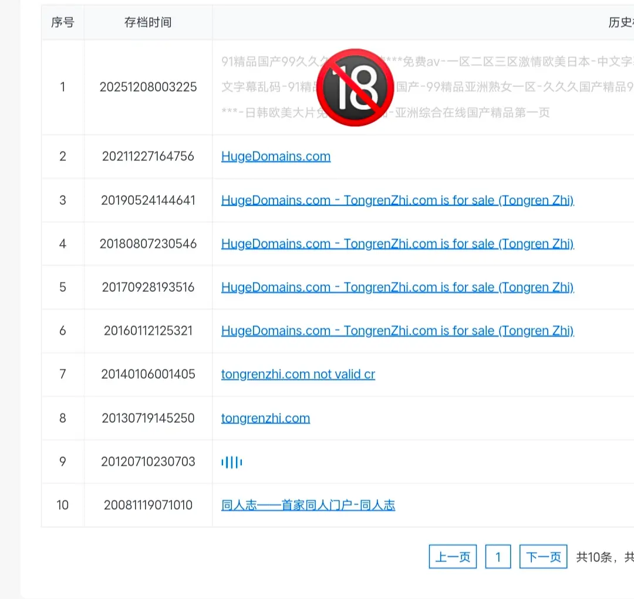Select page 1 in pagination
Image resolution: width=634 pixels, height=599 pixels.
[498, 557]
